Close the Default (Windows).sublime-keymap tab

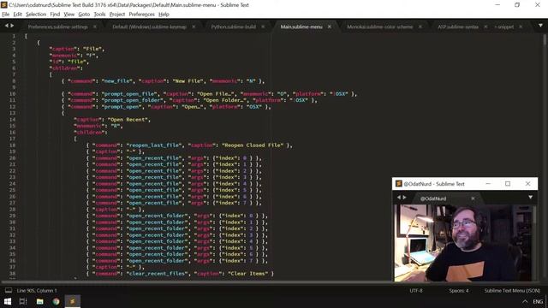coord(194,27)
